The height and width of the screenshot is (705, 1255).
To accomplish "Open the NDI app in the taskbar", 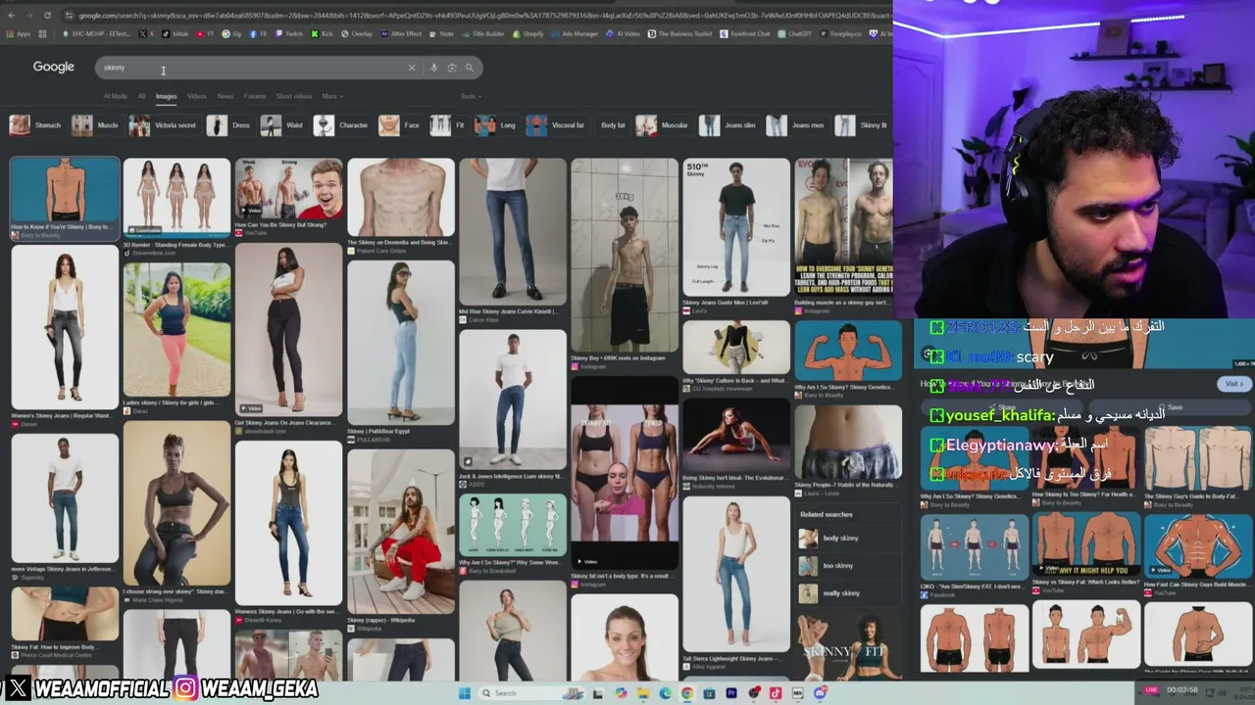I will click(798, 693).
